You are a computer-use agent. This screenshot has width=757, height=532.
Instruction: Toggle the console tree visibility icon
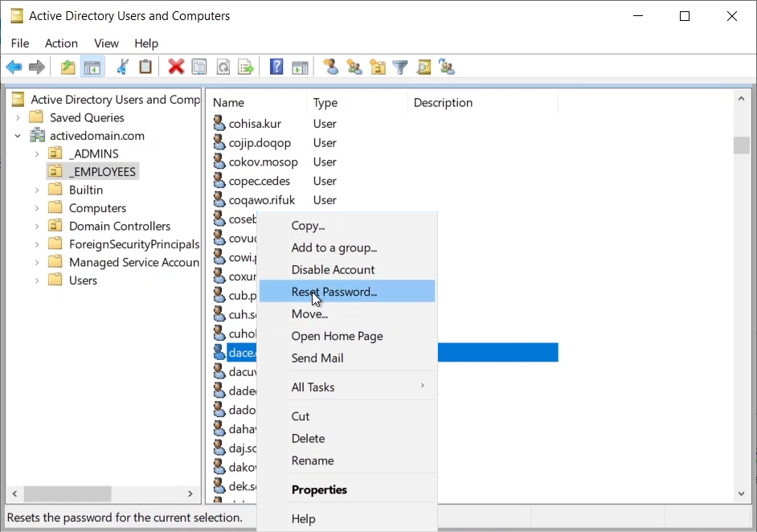[92, 67]
